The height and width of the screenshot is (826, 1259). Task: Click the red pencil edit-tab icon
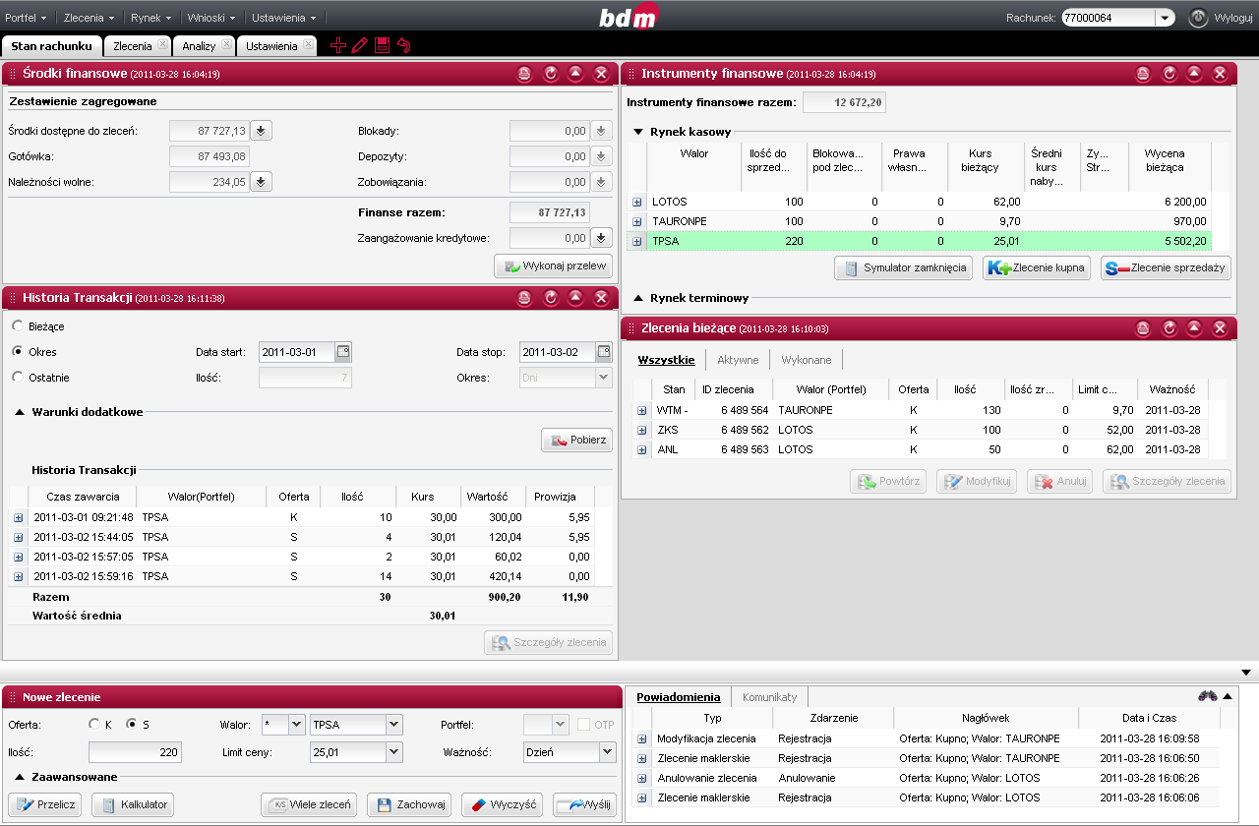pos(360,45)
